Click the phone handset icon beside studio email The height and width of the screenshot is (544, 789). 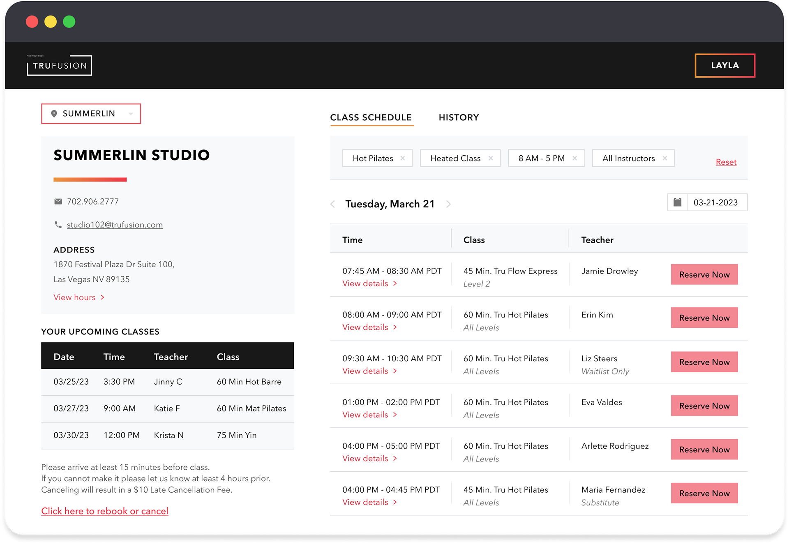58,225
